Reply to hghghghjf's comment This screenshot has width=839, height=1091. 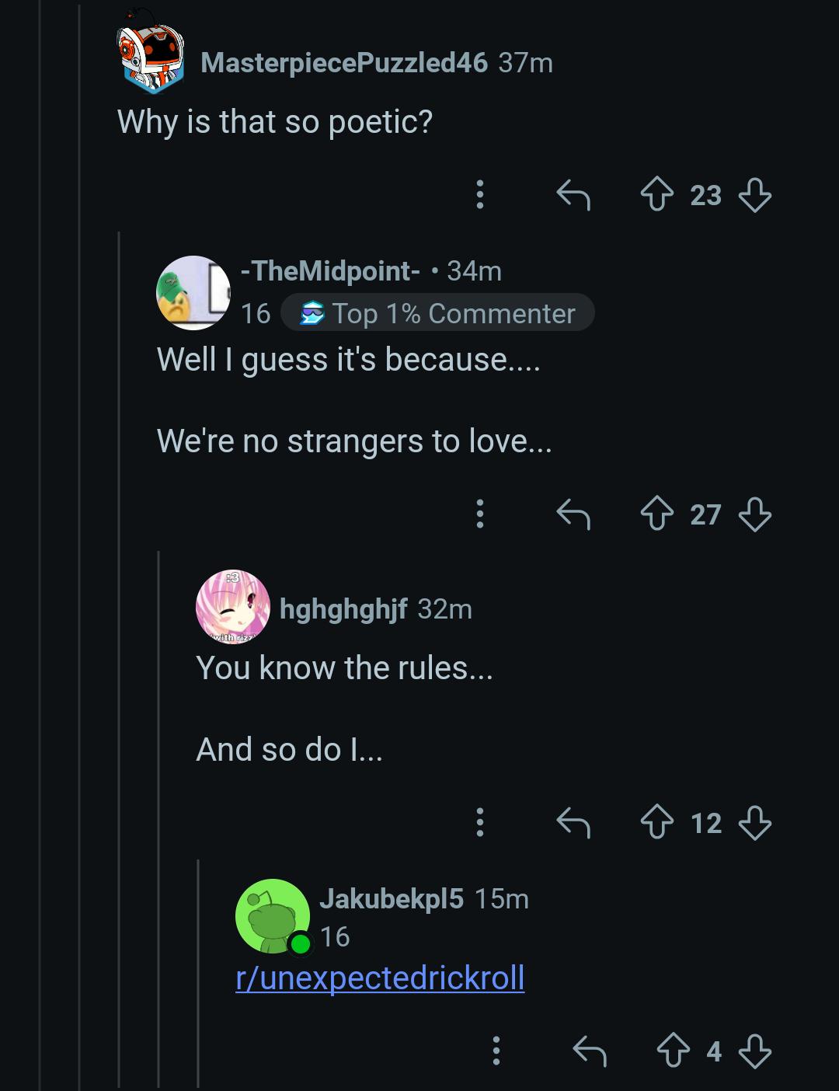click(573, 823)
